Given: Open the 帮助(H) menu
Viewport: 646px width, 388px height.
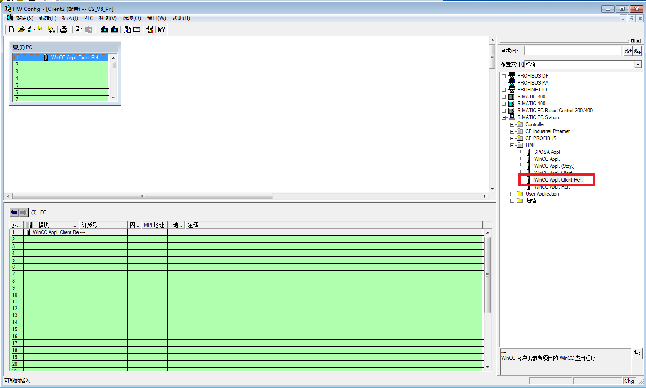Looking at the screenshot, I should pyautogui.click(x=181, y=18).
